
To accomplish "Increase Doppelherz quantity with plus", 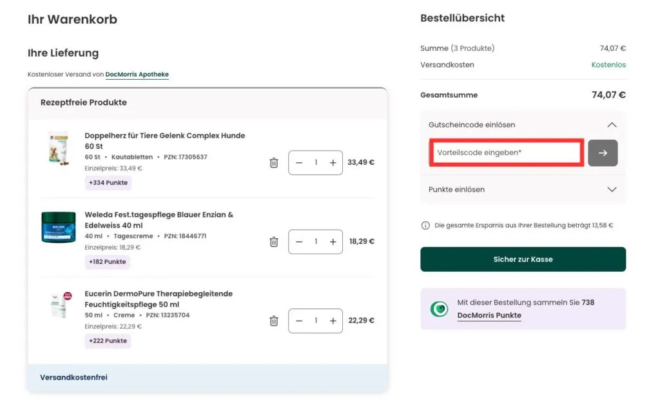I will click(x=333, y=162).
